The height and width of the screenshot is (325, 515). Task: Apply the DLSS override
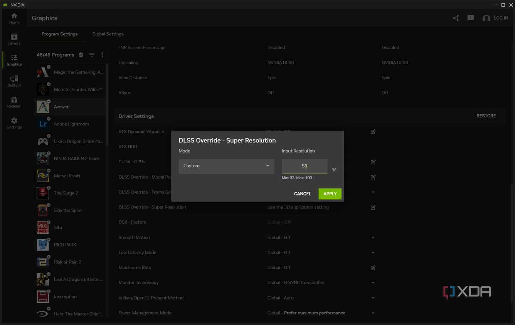tap(330, 194)
